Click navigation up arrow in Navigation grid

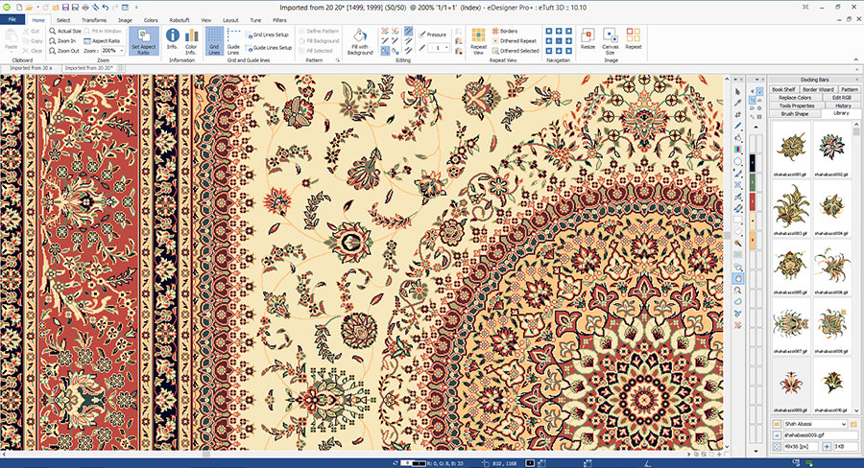(x=558, y=32)
